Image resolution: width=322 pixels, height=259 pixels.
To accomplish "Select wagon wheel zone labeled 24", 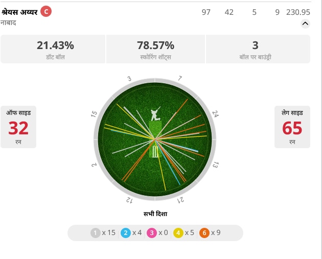I will point(215,114).
